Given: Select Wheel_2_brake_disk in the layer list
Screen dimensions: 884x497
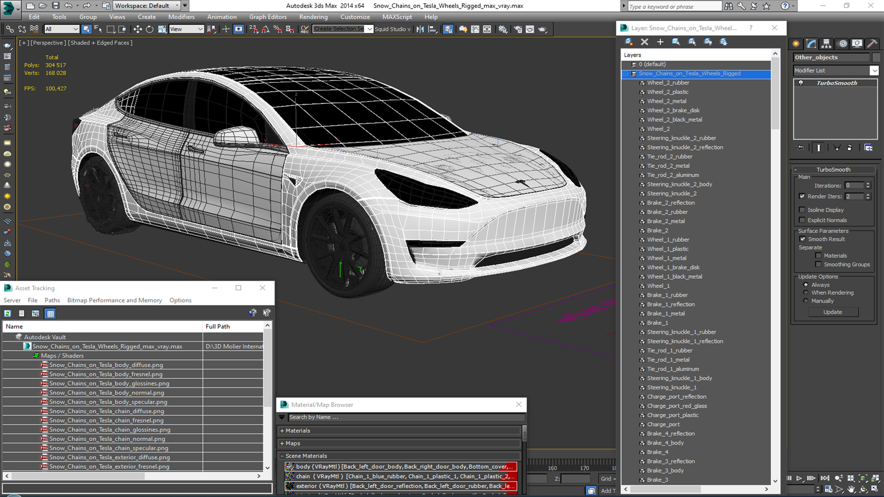Looking at the screenshot, I should click(x=673, y=110).
